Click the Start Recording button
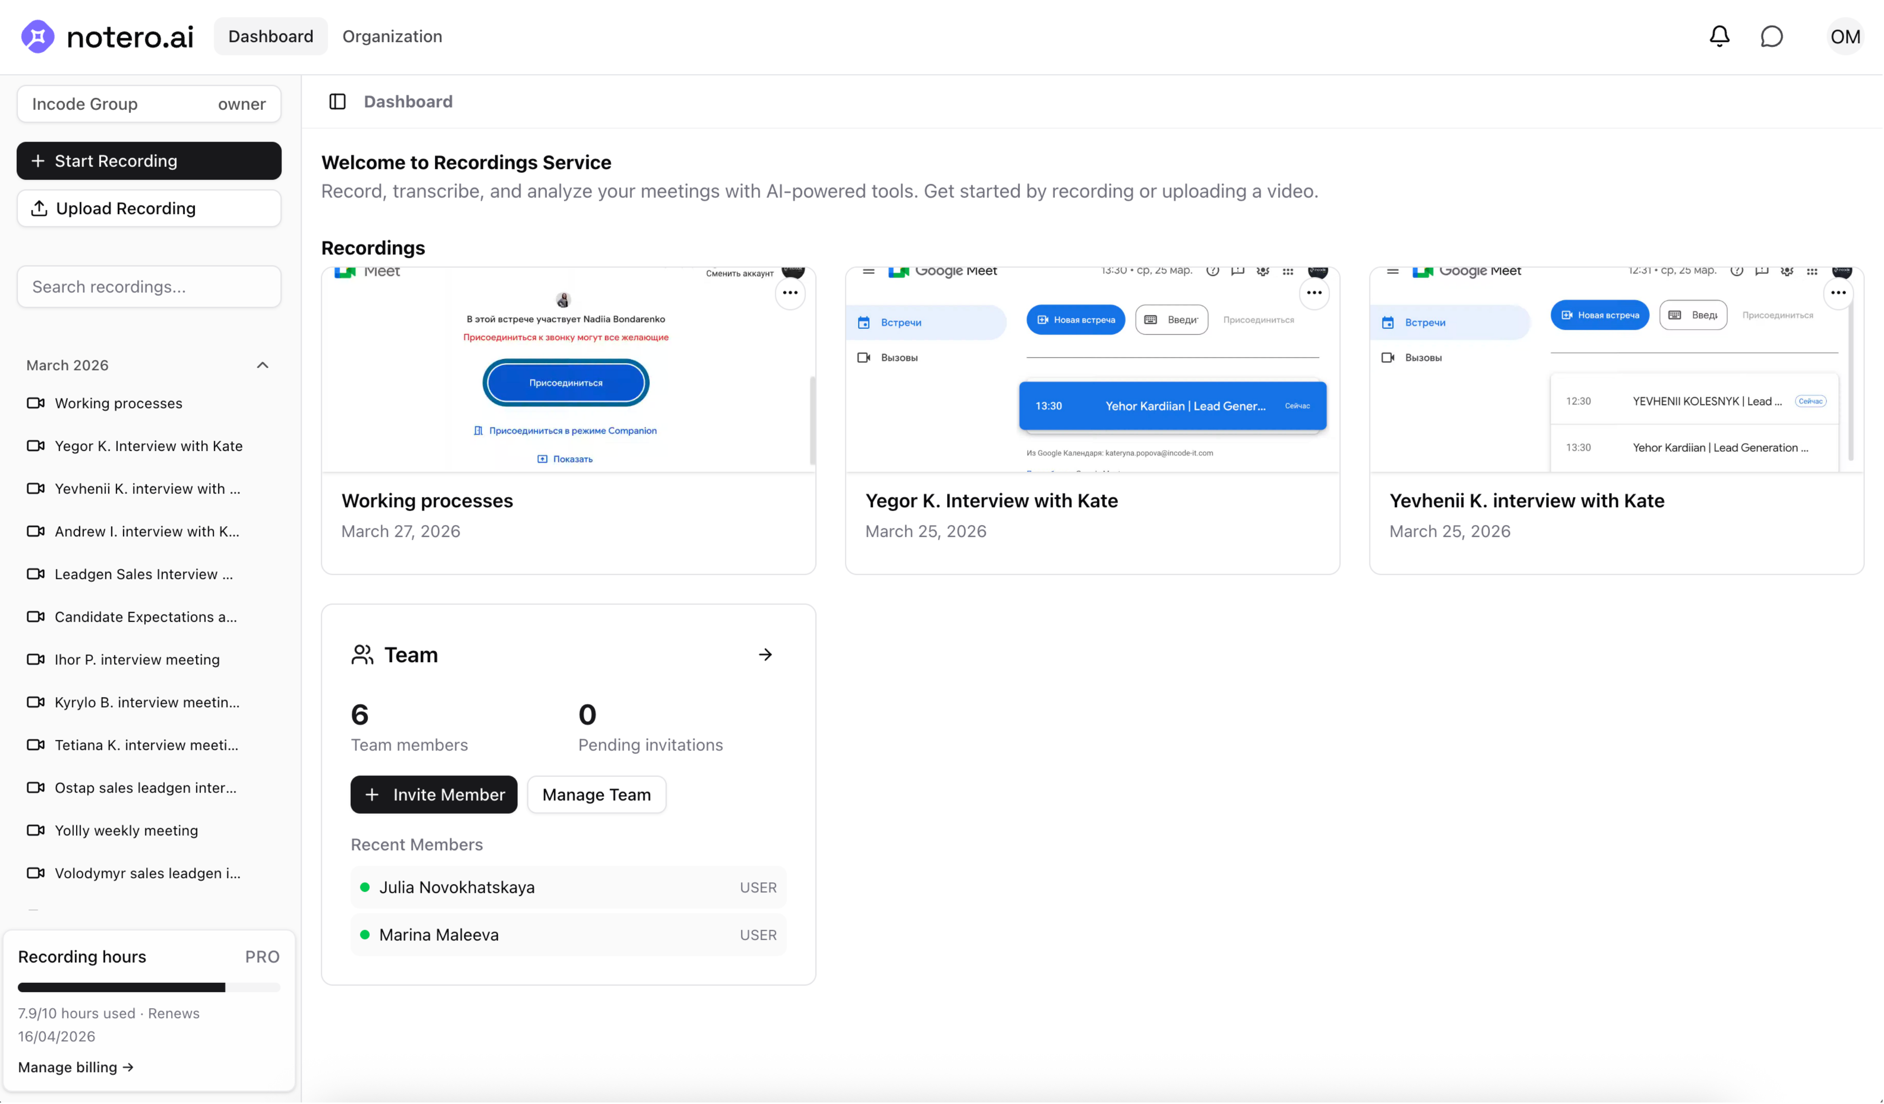Viewport: 1884px width, 1104px height. 149,161
